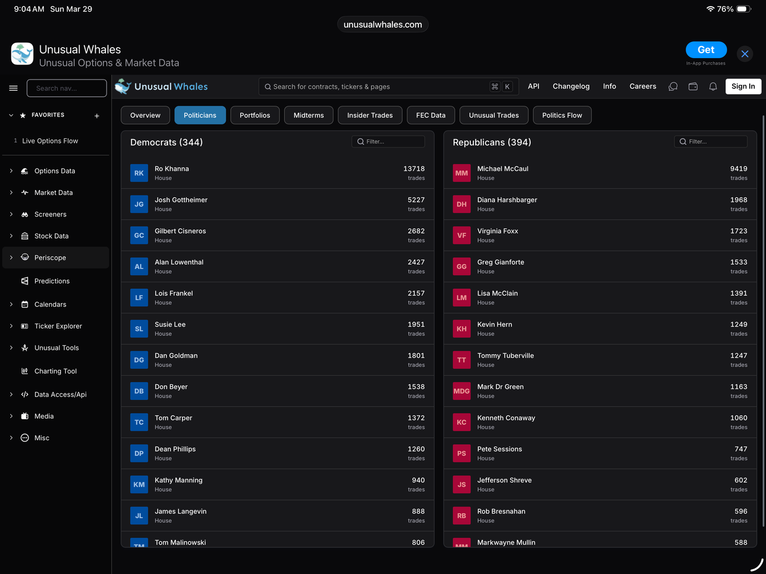Click the Options Data sidebar icon
The height and width of the screenshot is (574, 766).
25,171
